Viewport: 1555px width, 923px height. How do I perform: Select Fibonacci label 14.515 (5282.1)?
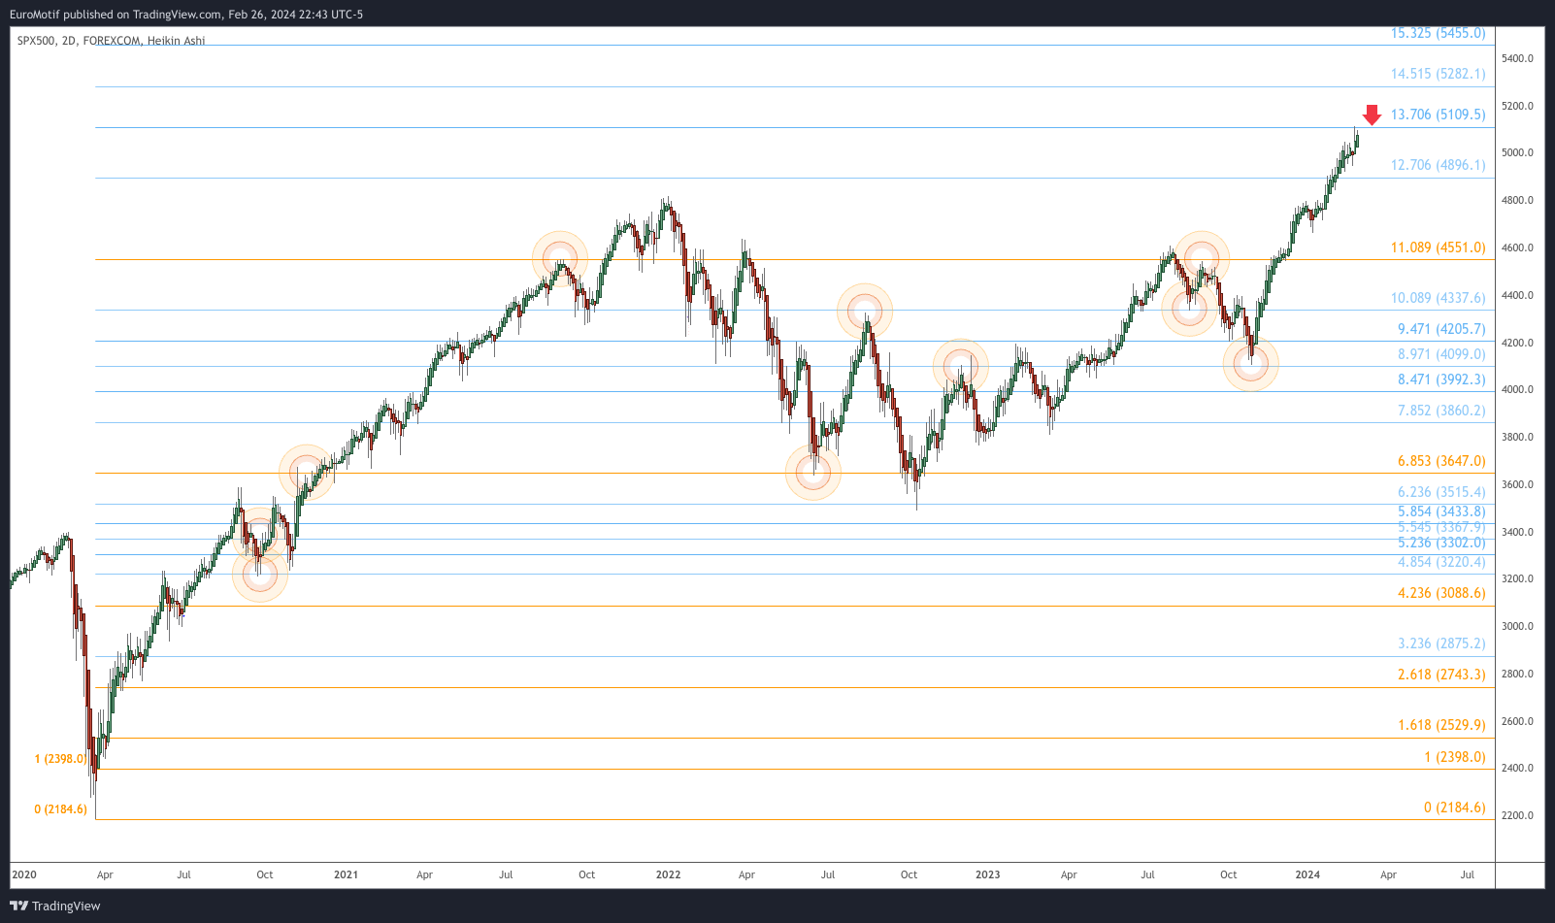pyautogui.click(x=1438, y=74)
